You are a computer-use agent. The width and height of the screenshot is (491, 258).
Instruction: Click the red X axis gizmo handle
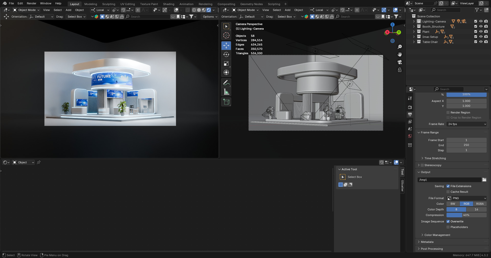click(x=387, y=32)
